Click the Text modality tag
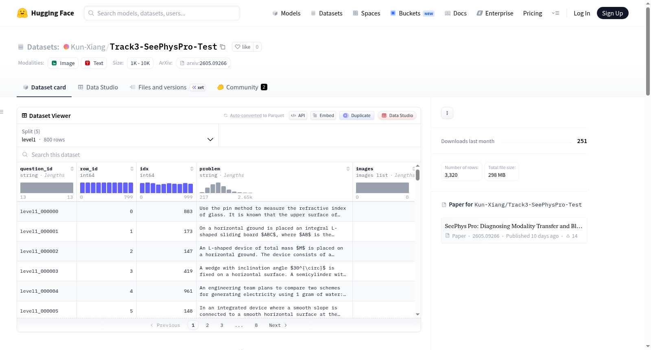Viewport: 651px width, 350px height. (x=94, y=63)
